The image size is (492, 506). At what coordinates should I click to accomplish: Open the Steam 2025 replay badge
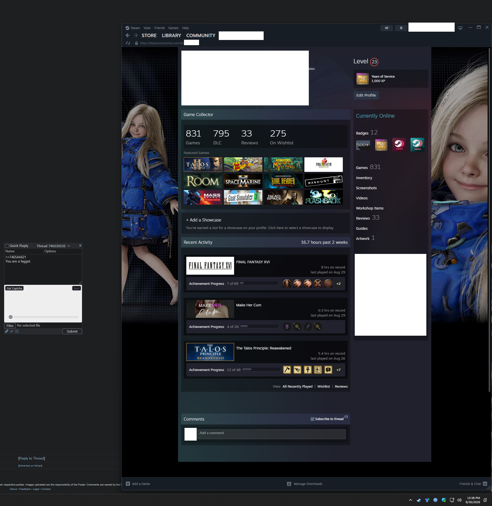(399, 145)
